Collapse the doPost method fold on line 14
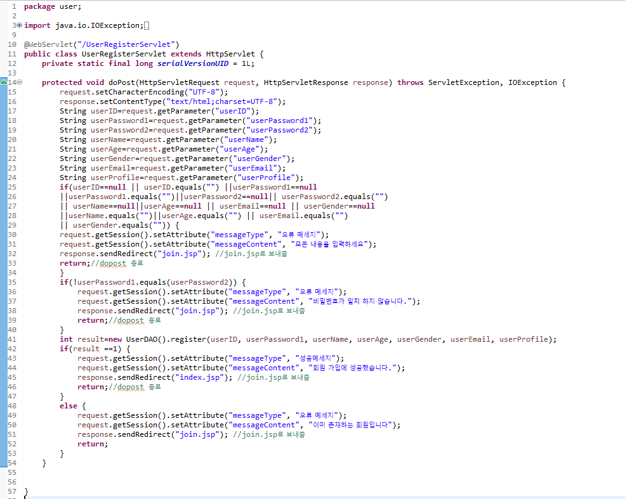This screenshot has width=625, height=499. 19,82
